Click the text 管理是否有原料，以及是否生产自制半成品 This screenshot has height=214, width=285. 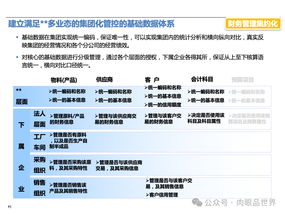pos(68,141)
